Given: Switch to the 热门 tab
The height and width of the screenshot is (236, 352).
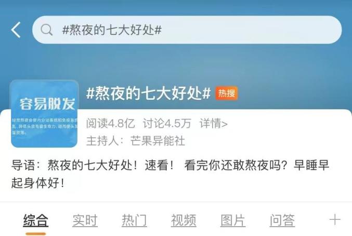Looking at the screenshot, I should tap(134, 220).
